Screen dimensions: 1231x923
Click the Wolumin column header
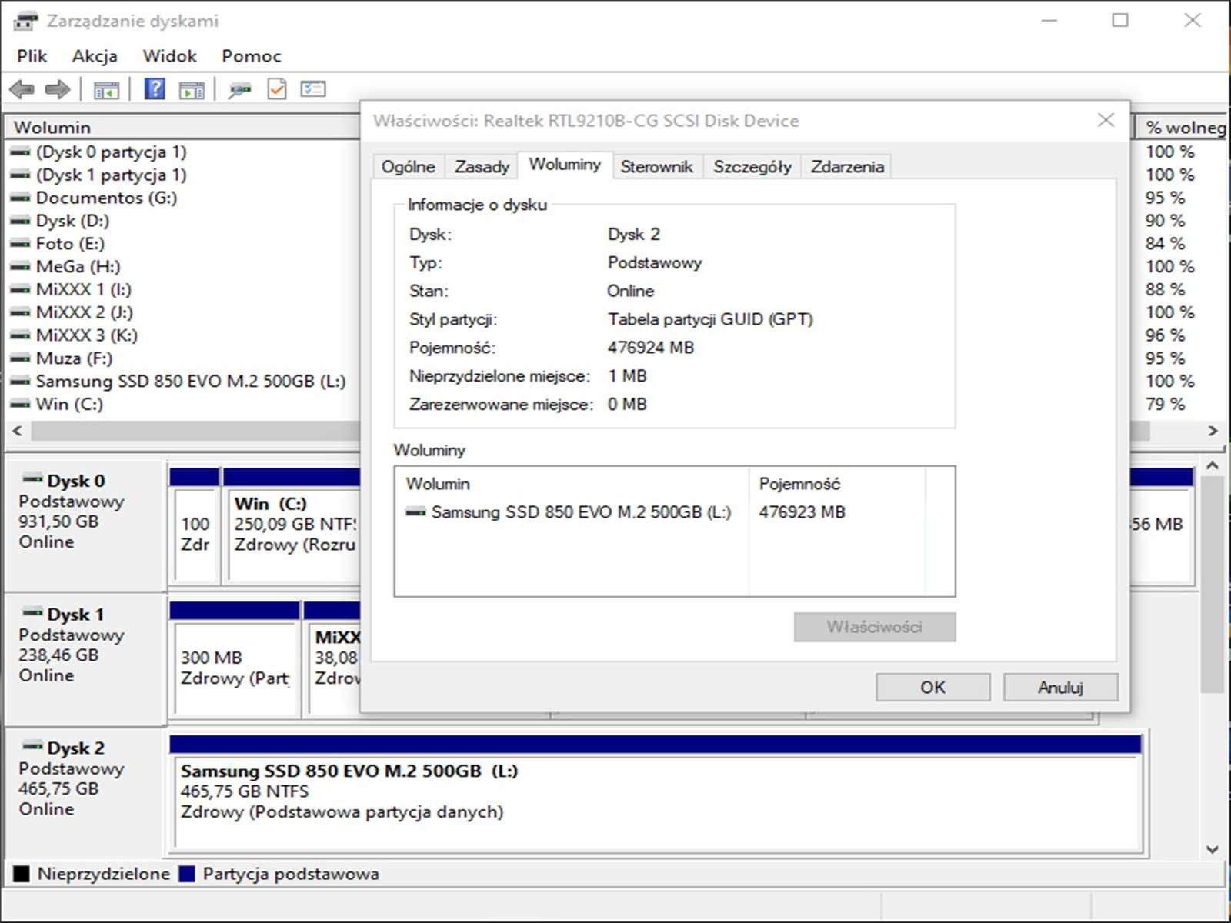pyautogui.click(x=183, y=127)
